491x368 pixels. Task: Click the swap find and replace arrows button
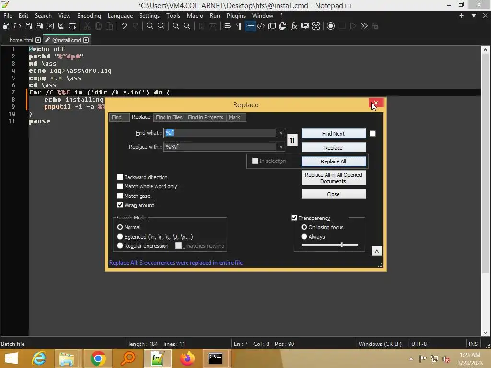click(x=292, y=140)
